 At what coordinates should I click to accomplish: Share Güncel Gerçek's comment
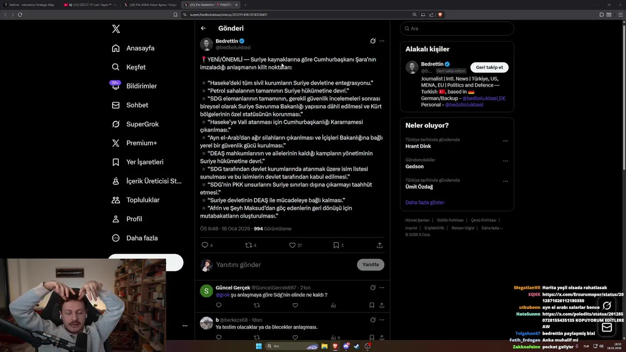pos(381,305)
